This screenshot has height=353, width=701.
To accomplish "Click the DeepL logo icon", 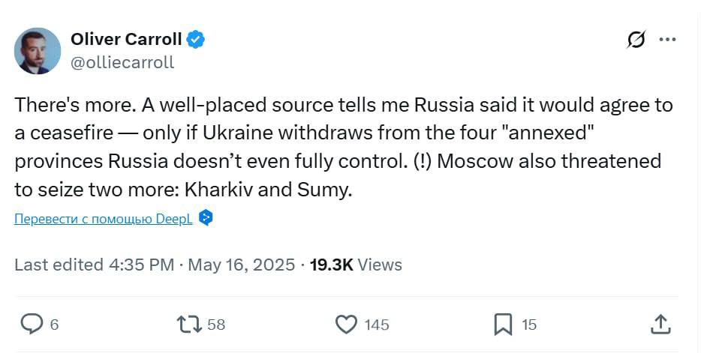I will point(206,218).
